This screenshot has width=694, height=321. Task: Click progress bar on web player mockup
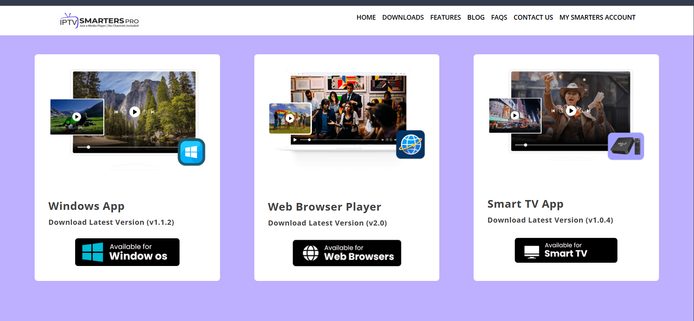340,140
